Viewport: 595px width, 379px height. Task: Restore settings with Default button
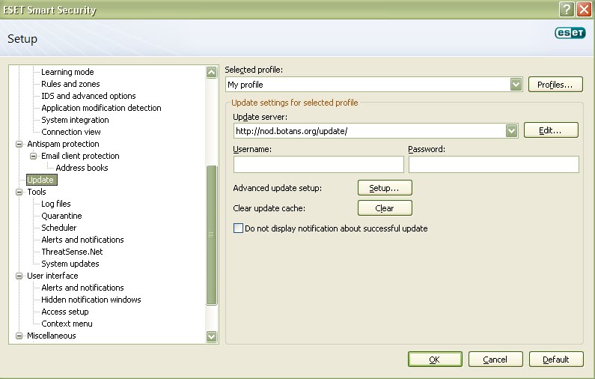click(556, 360)
